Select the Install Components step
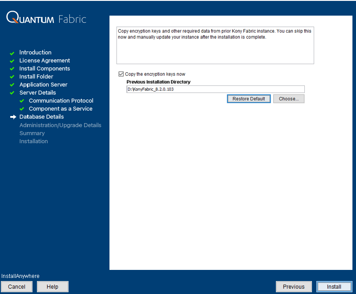The height and width of the screenshot is (294, 356). click(44, 69)
